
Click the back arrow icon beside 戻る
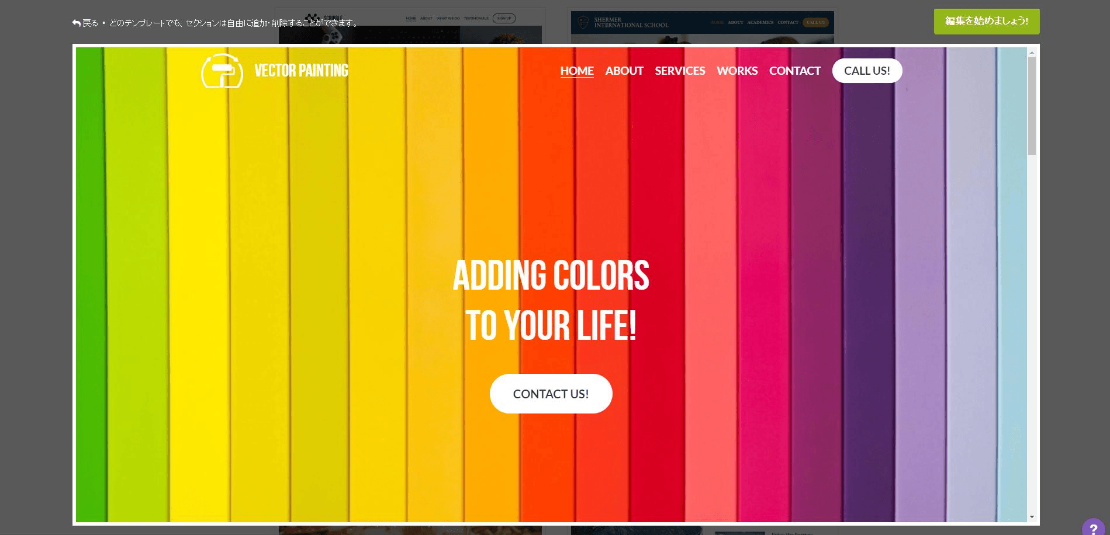76,23
